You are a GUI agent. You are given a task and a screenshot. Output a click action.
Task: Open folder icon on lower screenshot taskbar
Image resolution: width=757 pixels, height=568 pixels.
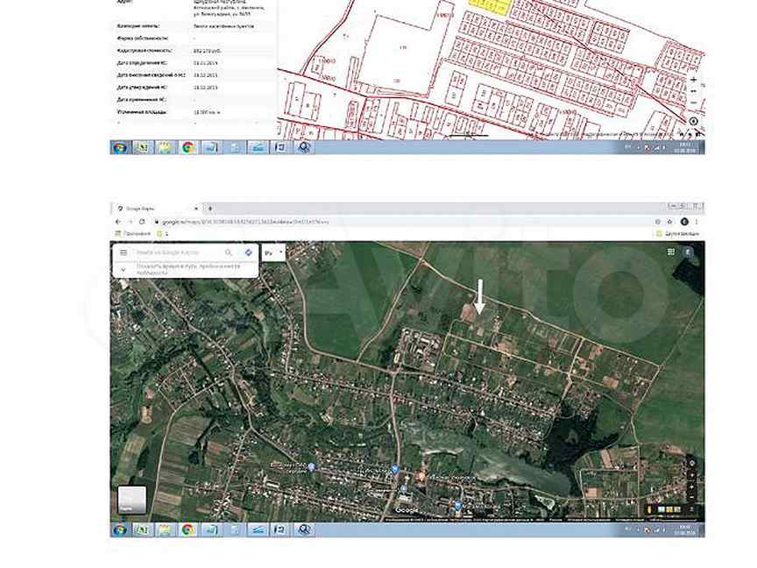pos(165,529)
